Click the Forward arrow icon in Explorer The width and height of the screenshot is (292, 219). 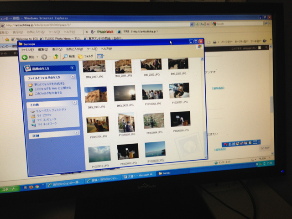[43, 57]
